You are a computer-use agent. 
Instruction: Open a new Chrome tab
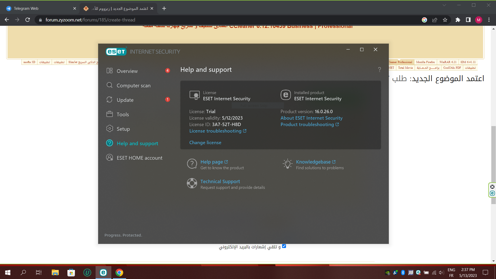click(x=164, y=9)
